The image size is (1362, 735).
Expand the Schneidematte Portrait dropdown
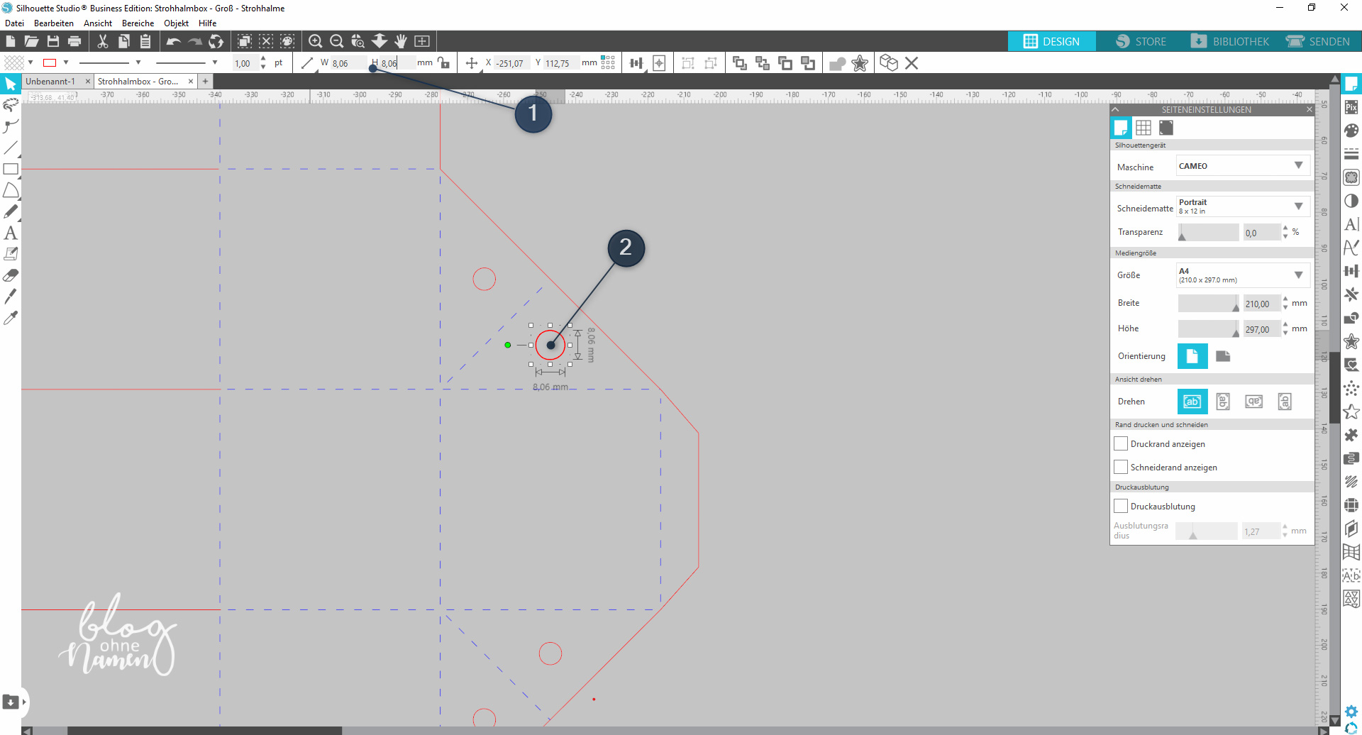click(1242, 206)
